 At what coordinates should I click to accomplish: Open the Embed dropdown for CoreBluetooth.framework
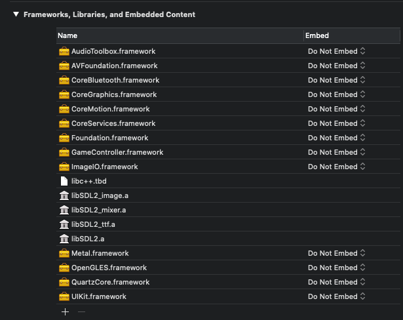click(x=336, y=80)
